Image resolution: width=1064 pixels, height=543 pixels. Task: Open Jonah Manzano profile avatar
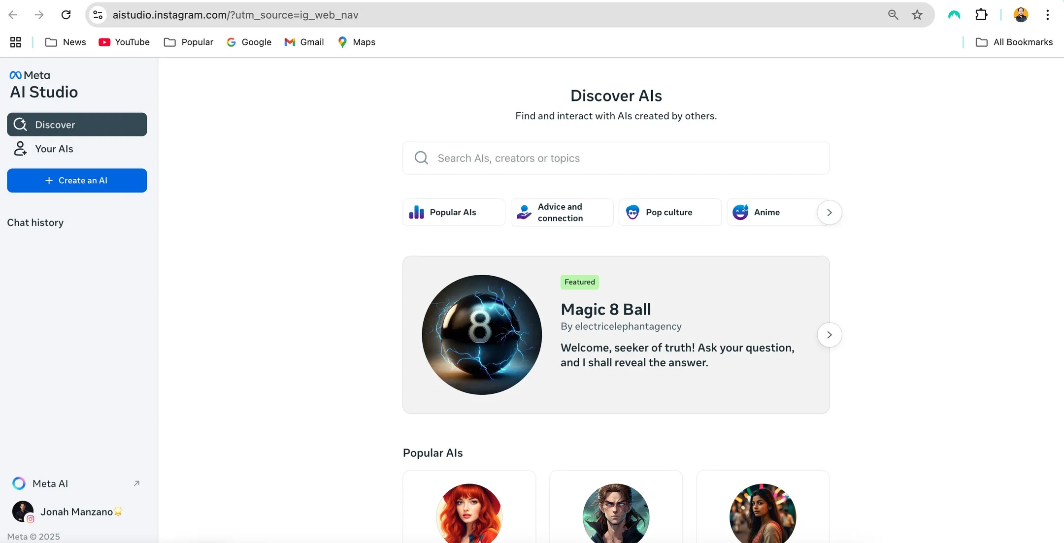pos(23,511)
